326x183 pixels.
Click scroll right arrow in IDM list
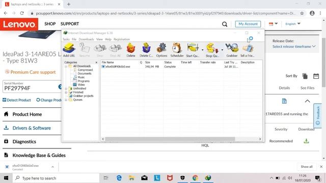point(260,139)
